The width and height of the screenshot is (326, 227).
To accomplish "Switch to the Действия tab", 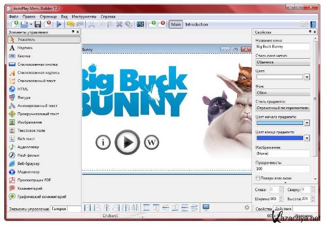I will [283, 209].
